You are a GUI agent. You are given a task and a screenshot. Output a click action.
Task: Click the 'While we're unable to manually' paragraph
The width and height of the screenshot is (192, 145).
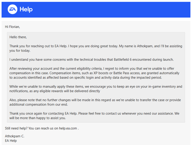point(96,89)
